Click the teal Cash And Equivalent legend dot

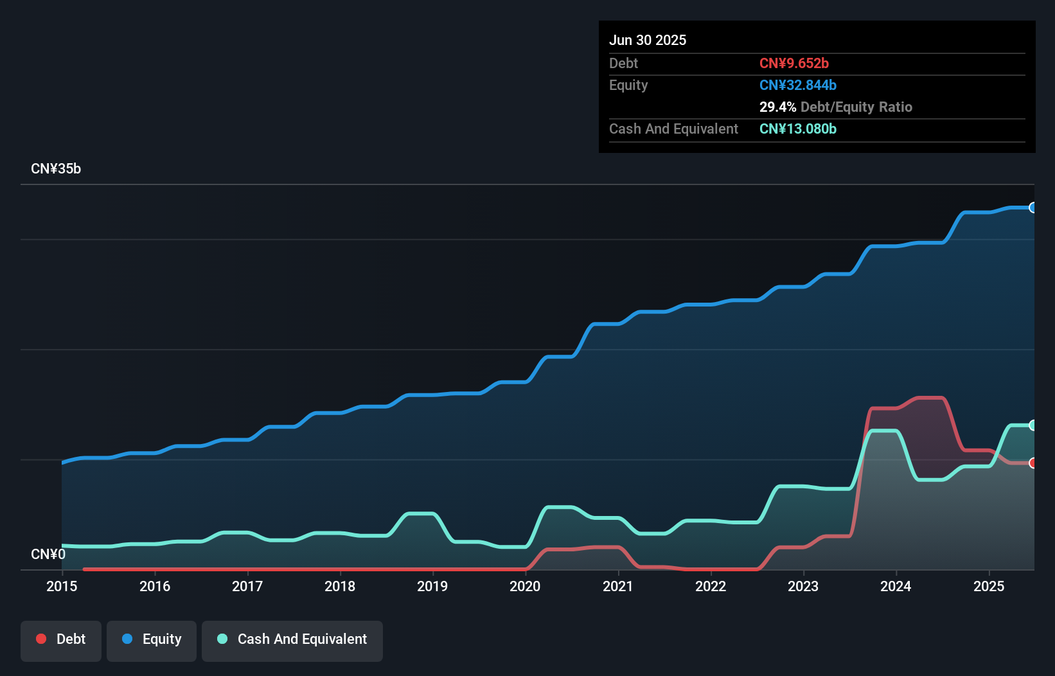coord(222,639)
